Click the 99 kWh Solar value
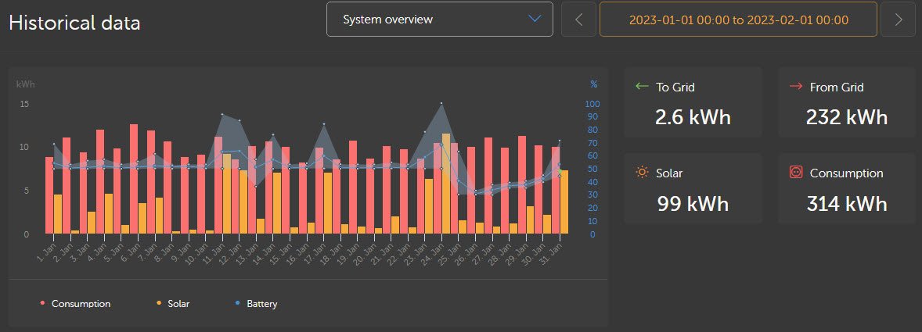The height and width of the screenshot is (332, 922). [x=693, y=204]
